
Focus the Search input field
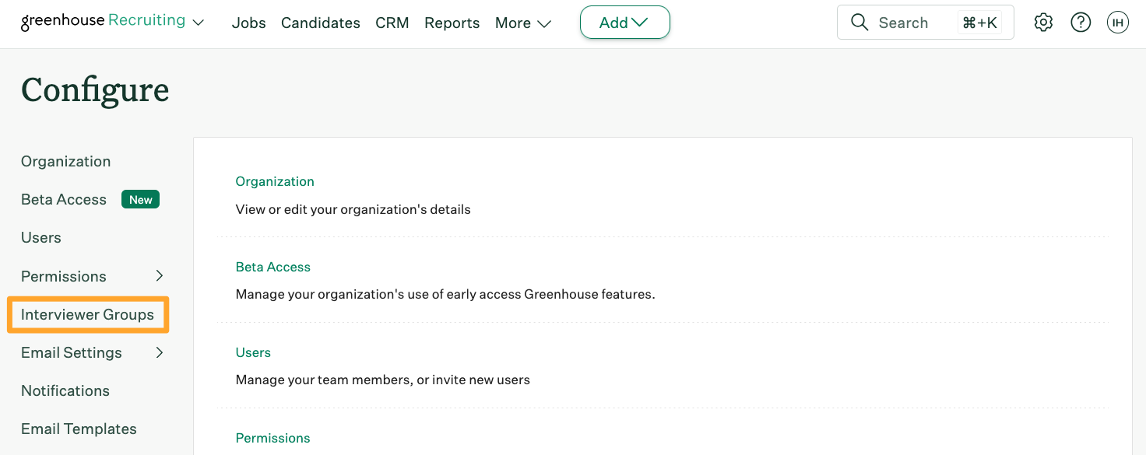[926, 23]
